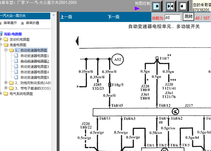Open 自动变速器电路图3 page
Screen dimensions: 211x151
click(34, 67)
